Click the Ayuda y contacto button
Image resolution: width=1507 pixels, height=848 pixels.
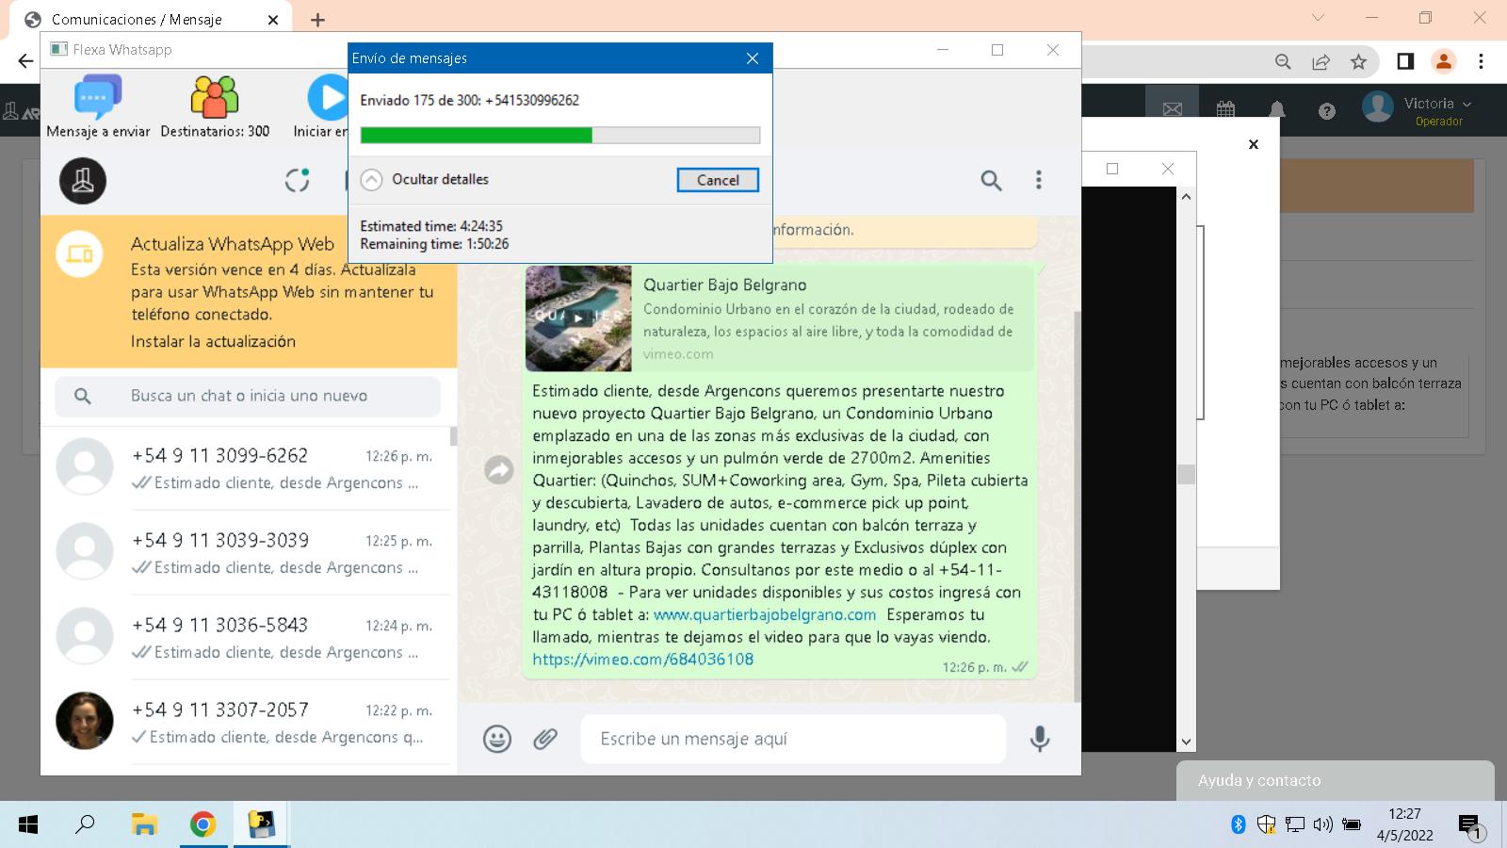click(1335, 780)
